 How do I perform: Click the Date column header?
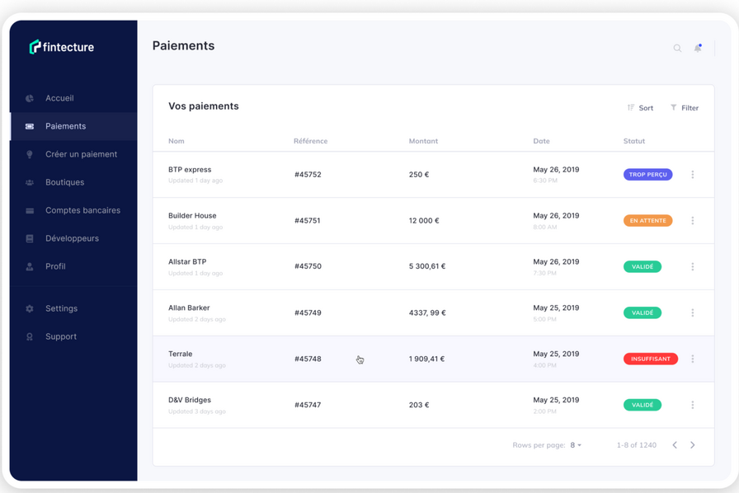coord(541,141)
